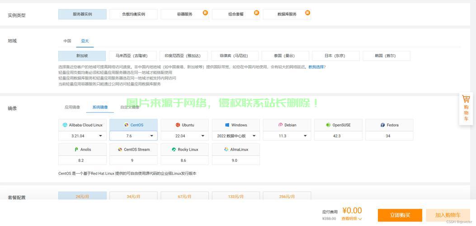Select AlmaLinux version 9.0 cell
476x226 pixels.
tap(236, 160)
